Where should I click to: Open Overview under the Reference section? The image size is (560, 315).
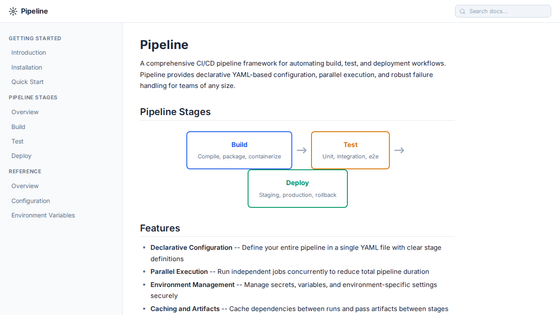pos(25,186)
